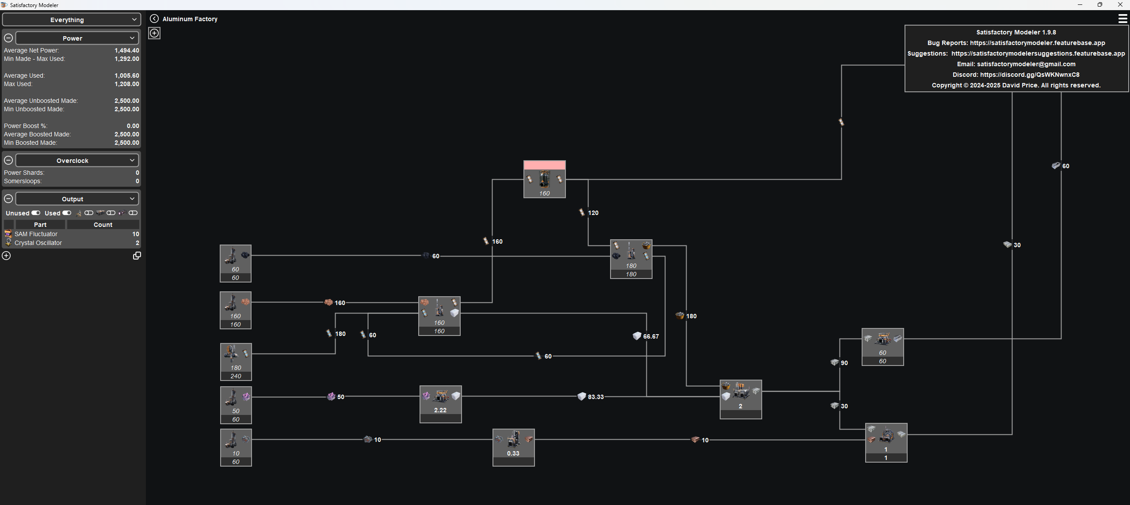Select the copper ore miner node 10/60
The height and width of the screenshot is (505, 1130).
[236, 448]
